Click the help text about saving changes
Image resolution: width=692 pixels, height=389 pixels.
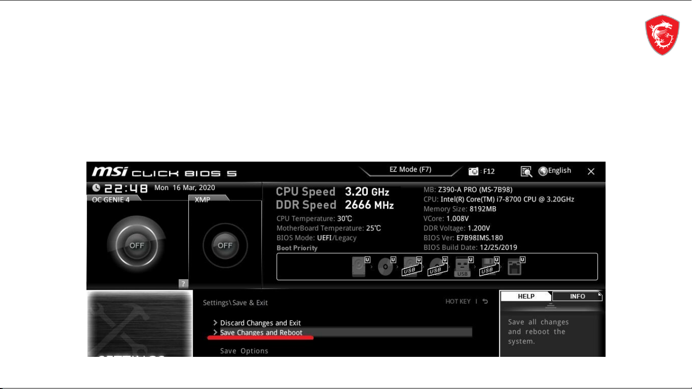(x=538, y=332)
